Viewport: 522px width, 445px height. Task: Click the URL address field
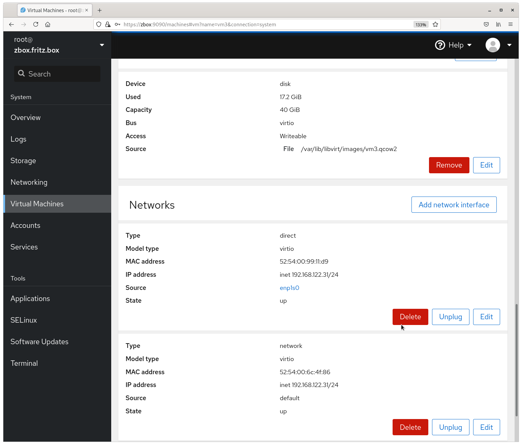[x=266, y=24]
